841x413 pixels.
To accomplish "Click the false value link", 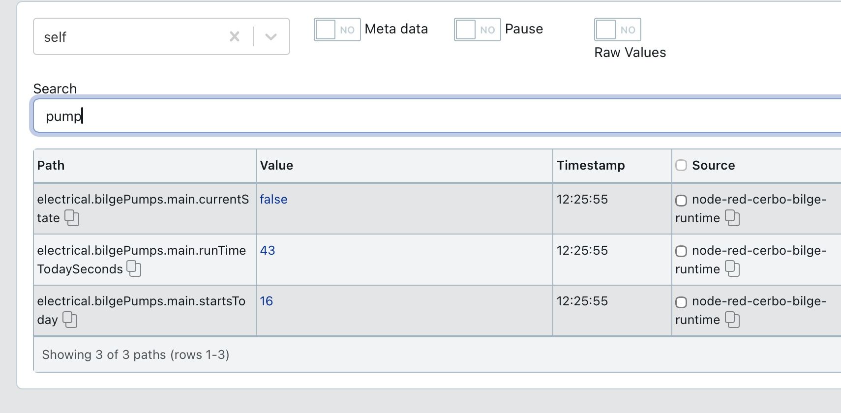I will (273, 199).
